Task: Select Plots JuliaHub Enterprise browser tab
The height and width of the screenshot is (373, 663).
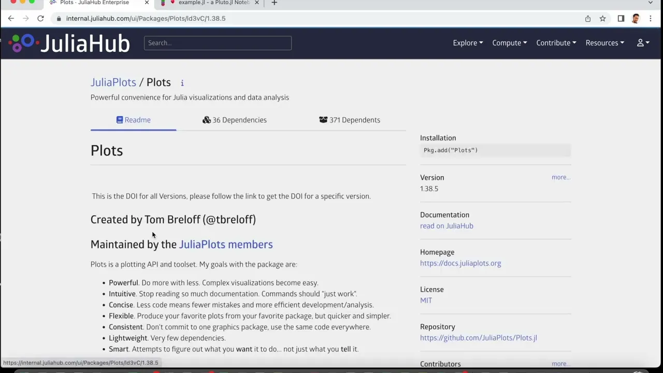Action: click(98, 3)
